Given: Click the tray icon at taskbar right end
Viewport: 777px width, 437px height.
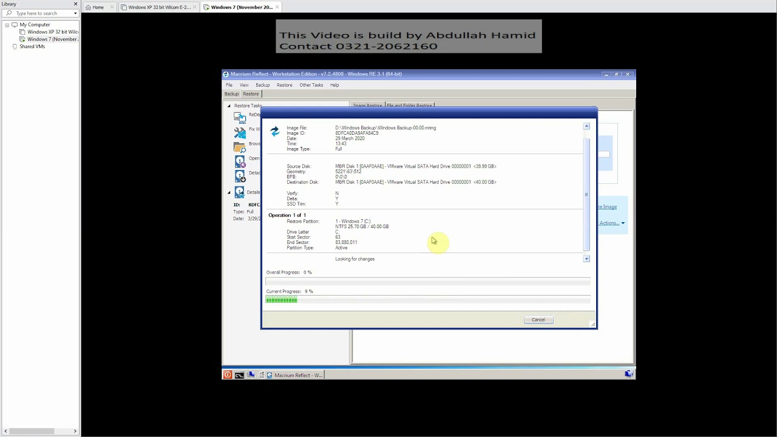Looking at the screenshot, I should [629, 374].
